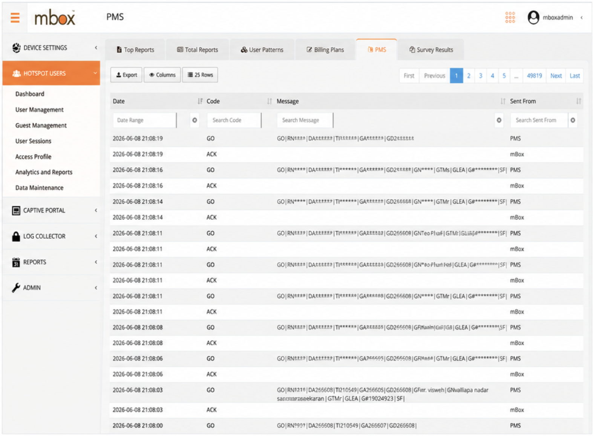
Task: Clear the Search Sent From filter
Action: (x=573, y=120)
